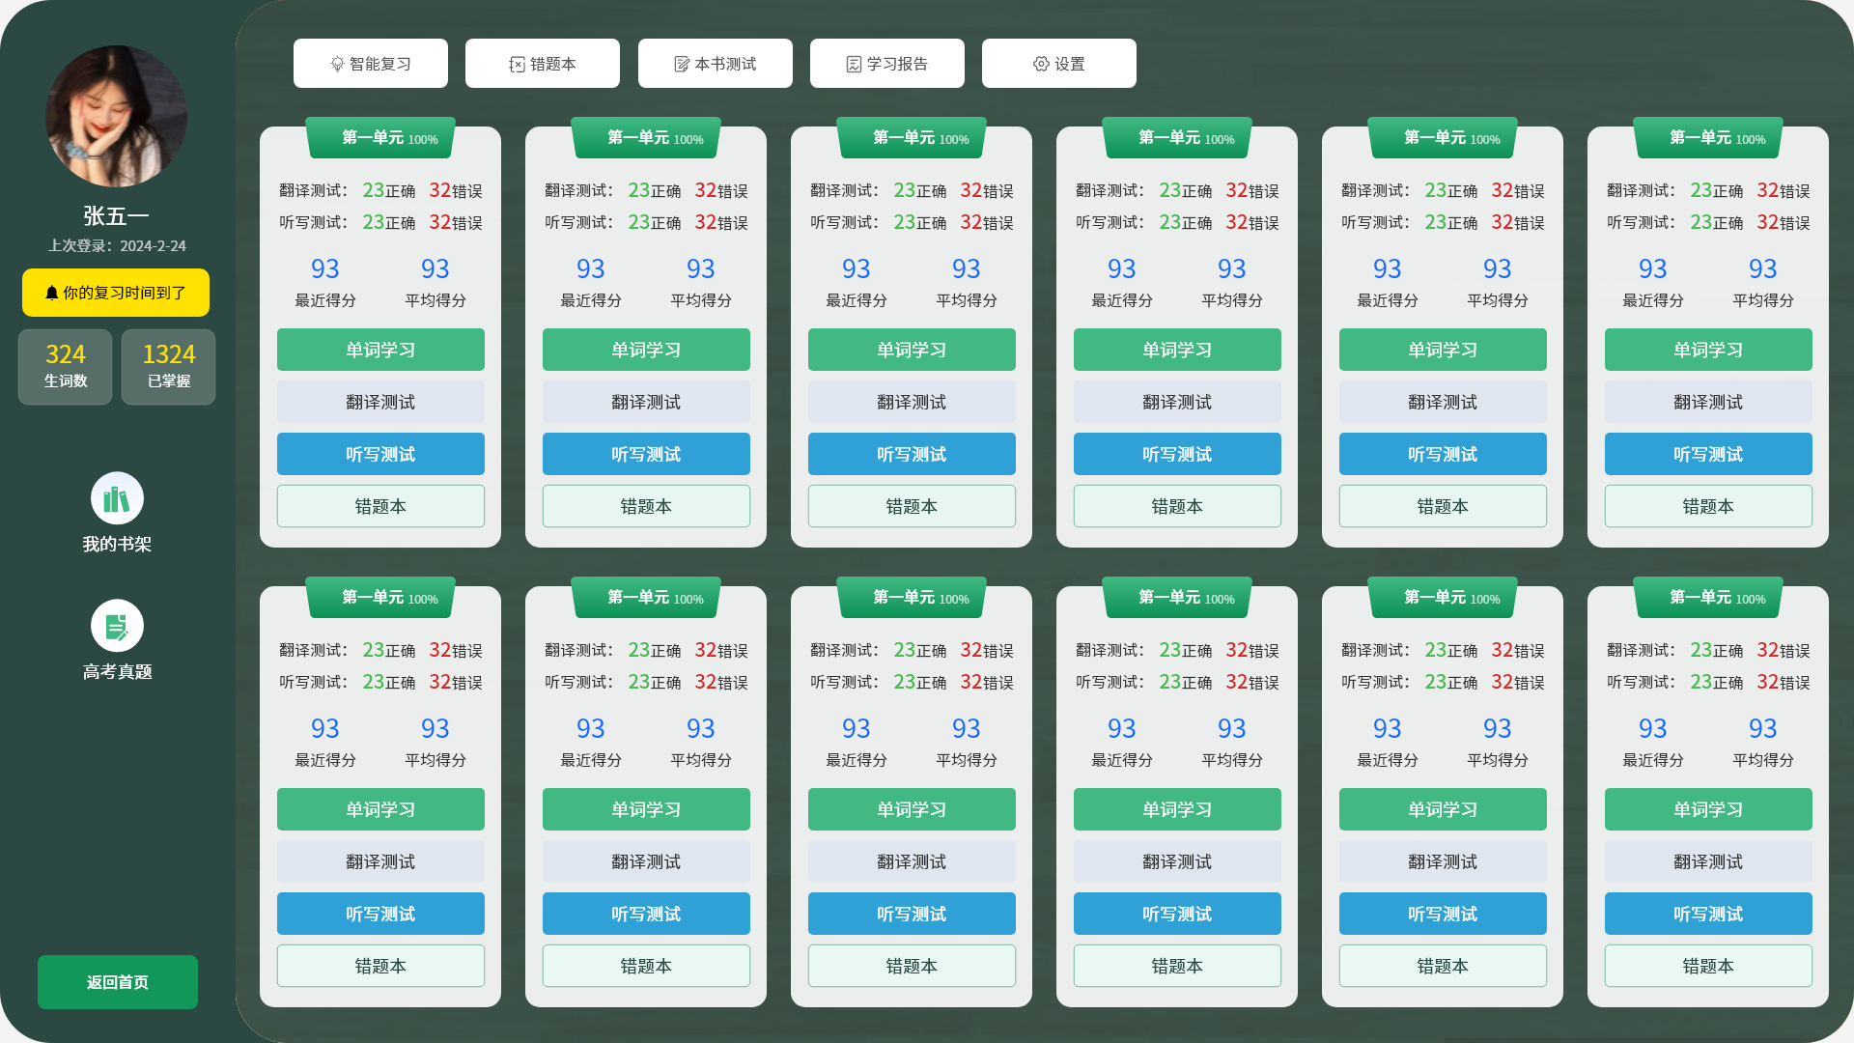Start 单词学习 in first top-row card
The width and height of the screenshot is (1854, 1043).
380,350
